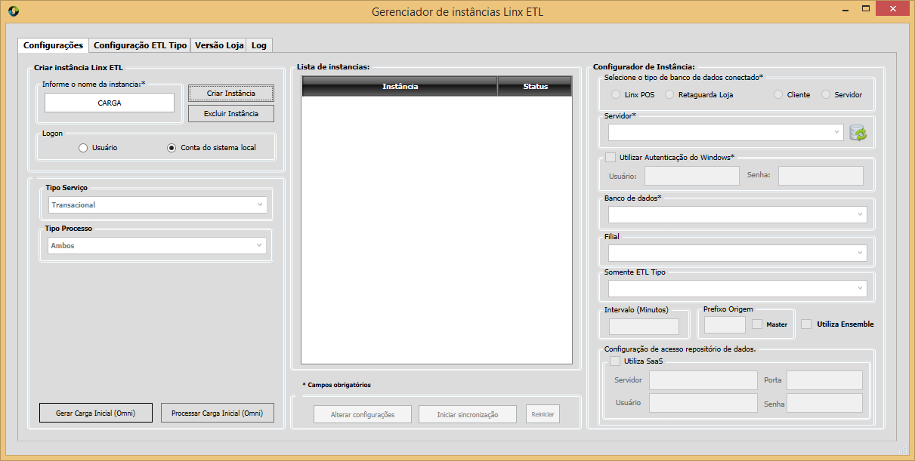Click the Senha field under Windows authentication

[821, 176]
